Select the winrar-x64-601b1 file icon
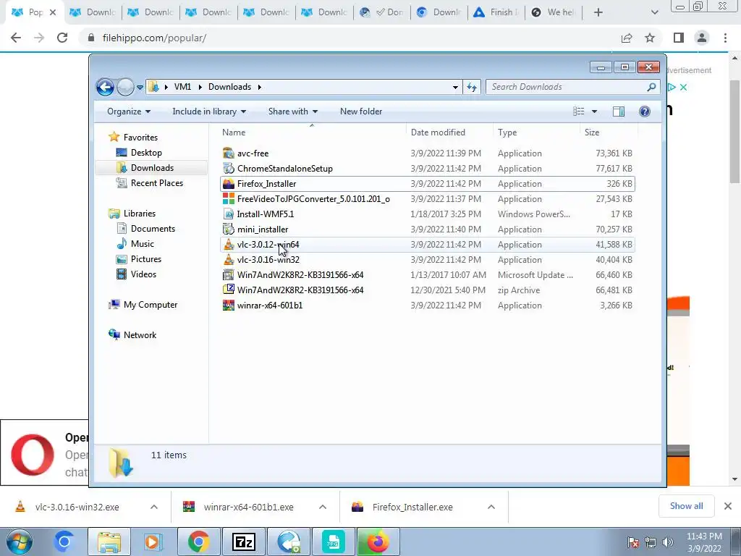This screenshot has width=741, height=556. click(x=228, y=306)
